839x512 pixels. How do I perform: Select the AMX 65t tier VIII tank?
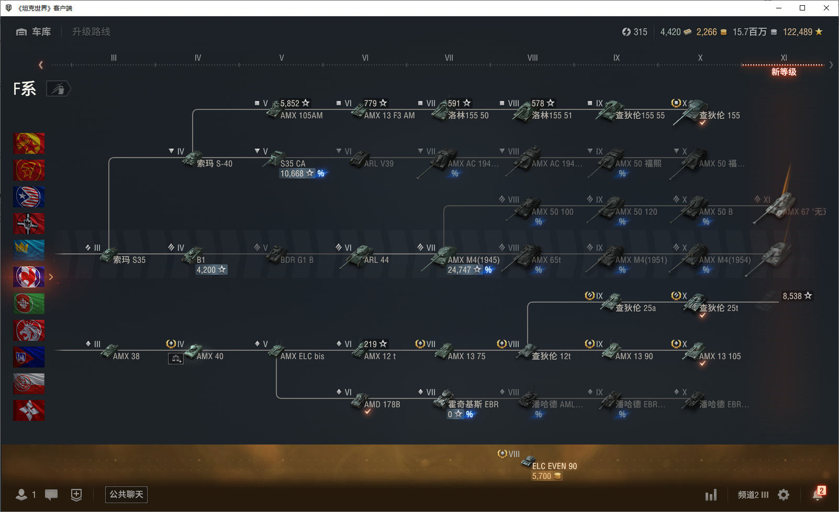532,259
